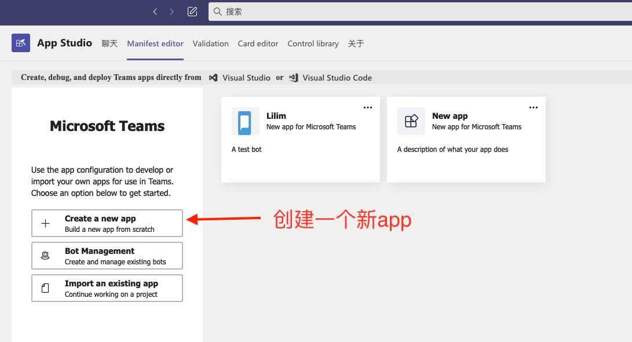Open the Card editor tab
Image resolution: width=632 pixels, height=342 pixels.
point(258,43)
